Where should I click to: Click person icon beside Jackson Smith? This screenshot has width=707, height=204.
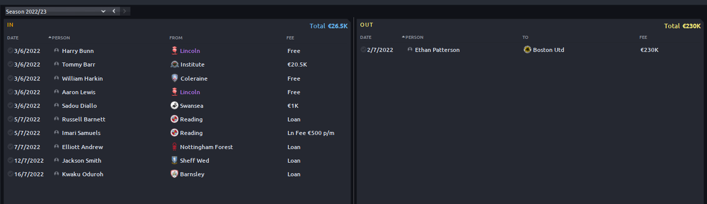[56, 160]
